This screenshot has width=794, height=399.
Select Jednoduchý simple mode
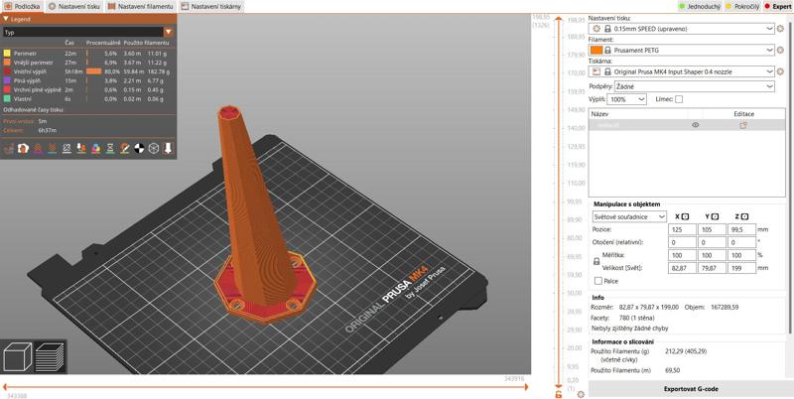tap(700, 7)
